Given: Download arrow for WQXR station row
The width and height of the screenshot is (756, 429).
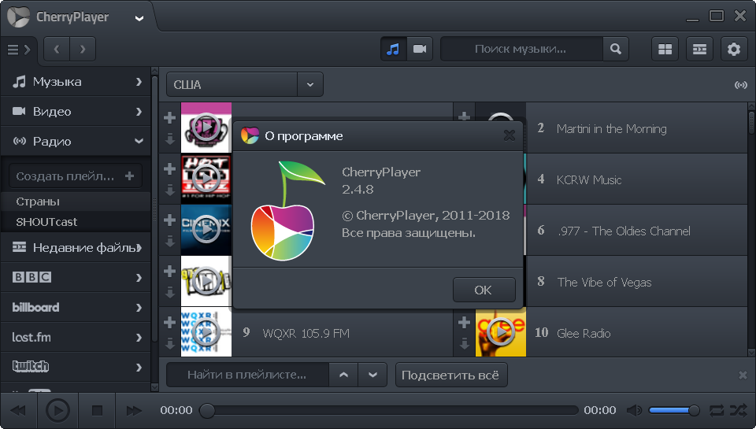Looking at the screenshot, I should click(170, 343).
